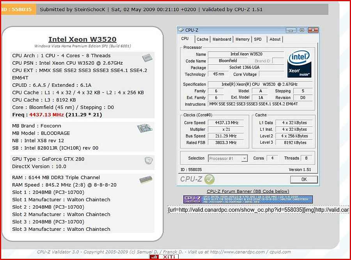Screen dimensions: 351x260
Task: Open the Mainboard tab
Action: pyautogui.click(x=222, y=39)
